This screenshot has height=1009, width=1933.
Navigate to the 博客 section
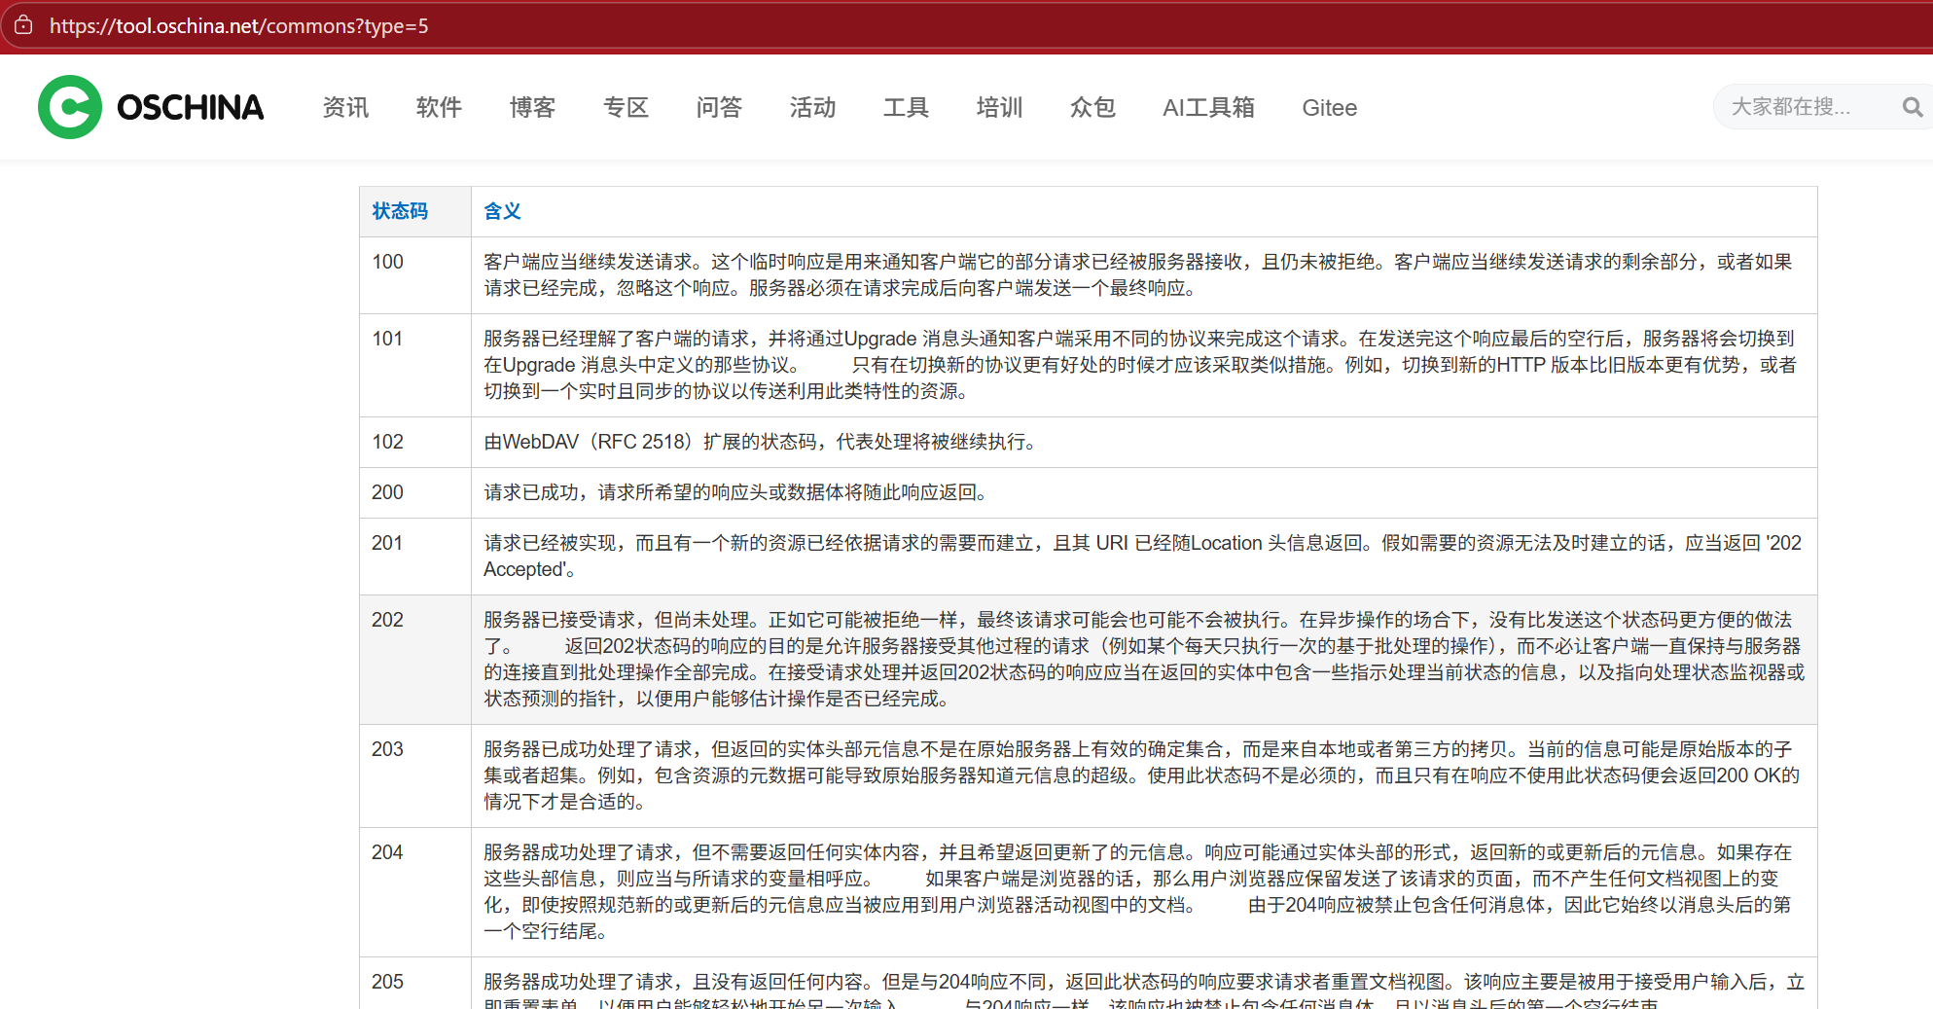[x=532, y=108]
